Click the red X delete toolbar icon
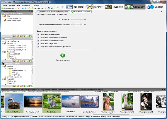The width and height of the screenshot is (167, 119). tap(19, 8)
